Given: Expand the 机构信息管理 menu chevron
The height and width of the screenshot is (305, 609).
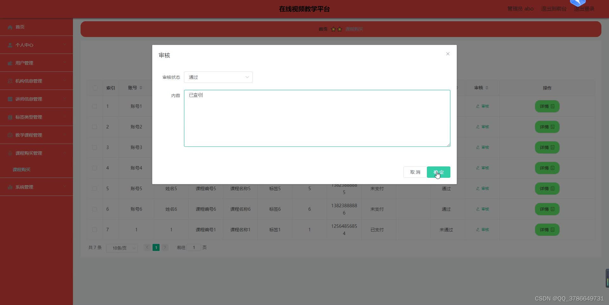Looking at the screenshot, I should tap(65, 81).
